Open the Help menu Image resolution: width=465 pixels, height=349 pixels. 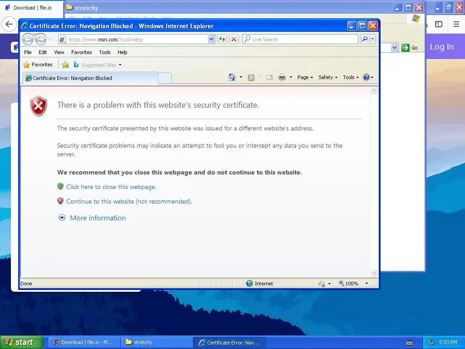[x=122, y=52]
